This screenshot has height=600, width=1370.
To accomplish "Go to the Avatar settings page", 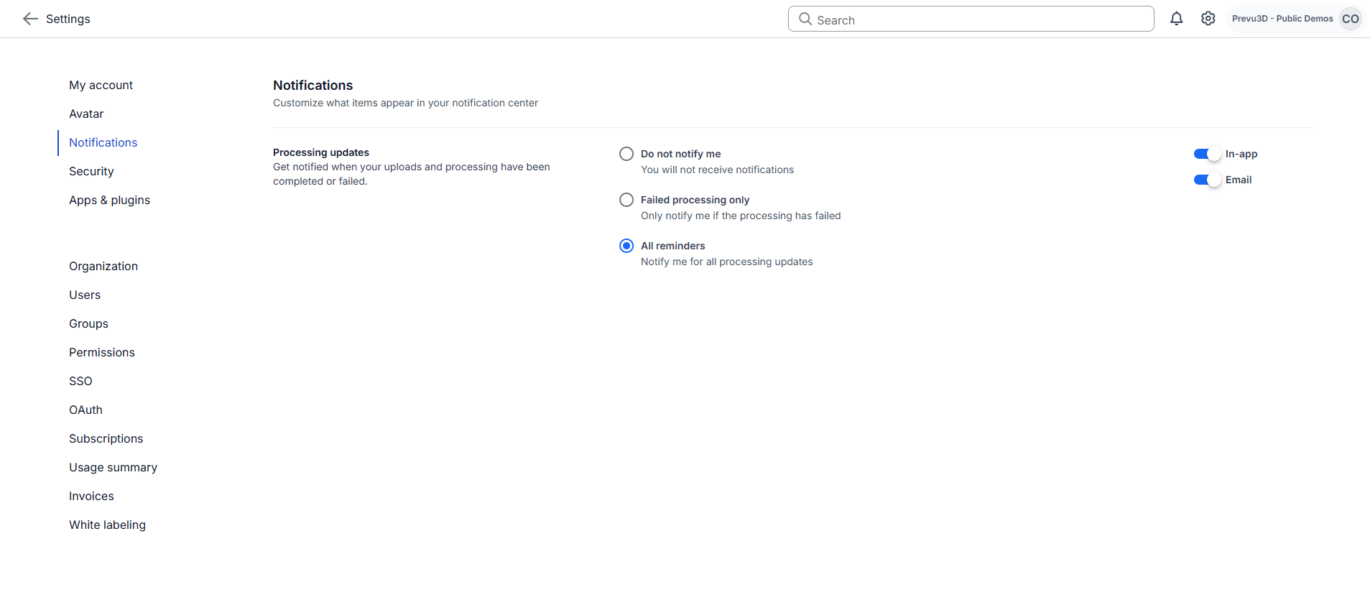I will [x=86, y=114].
